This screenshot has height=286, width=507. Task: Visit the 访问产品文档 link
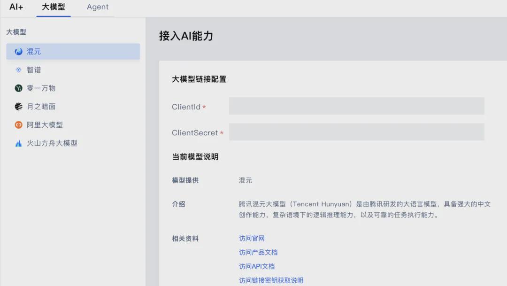(257, 252)
